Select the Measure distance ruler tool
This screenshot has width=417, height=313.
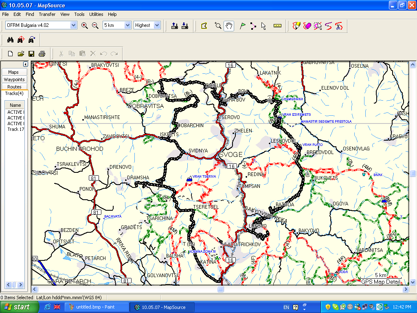click(x=277, y=26)
